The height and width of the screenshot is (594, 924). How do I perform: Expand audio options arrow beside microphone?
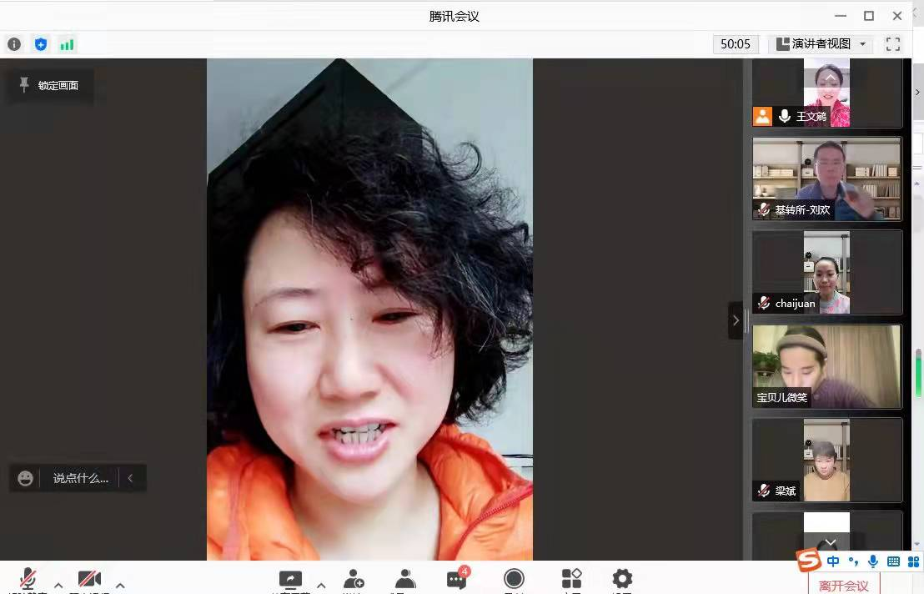[x=58, y=585]
